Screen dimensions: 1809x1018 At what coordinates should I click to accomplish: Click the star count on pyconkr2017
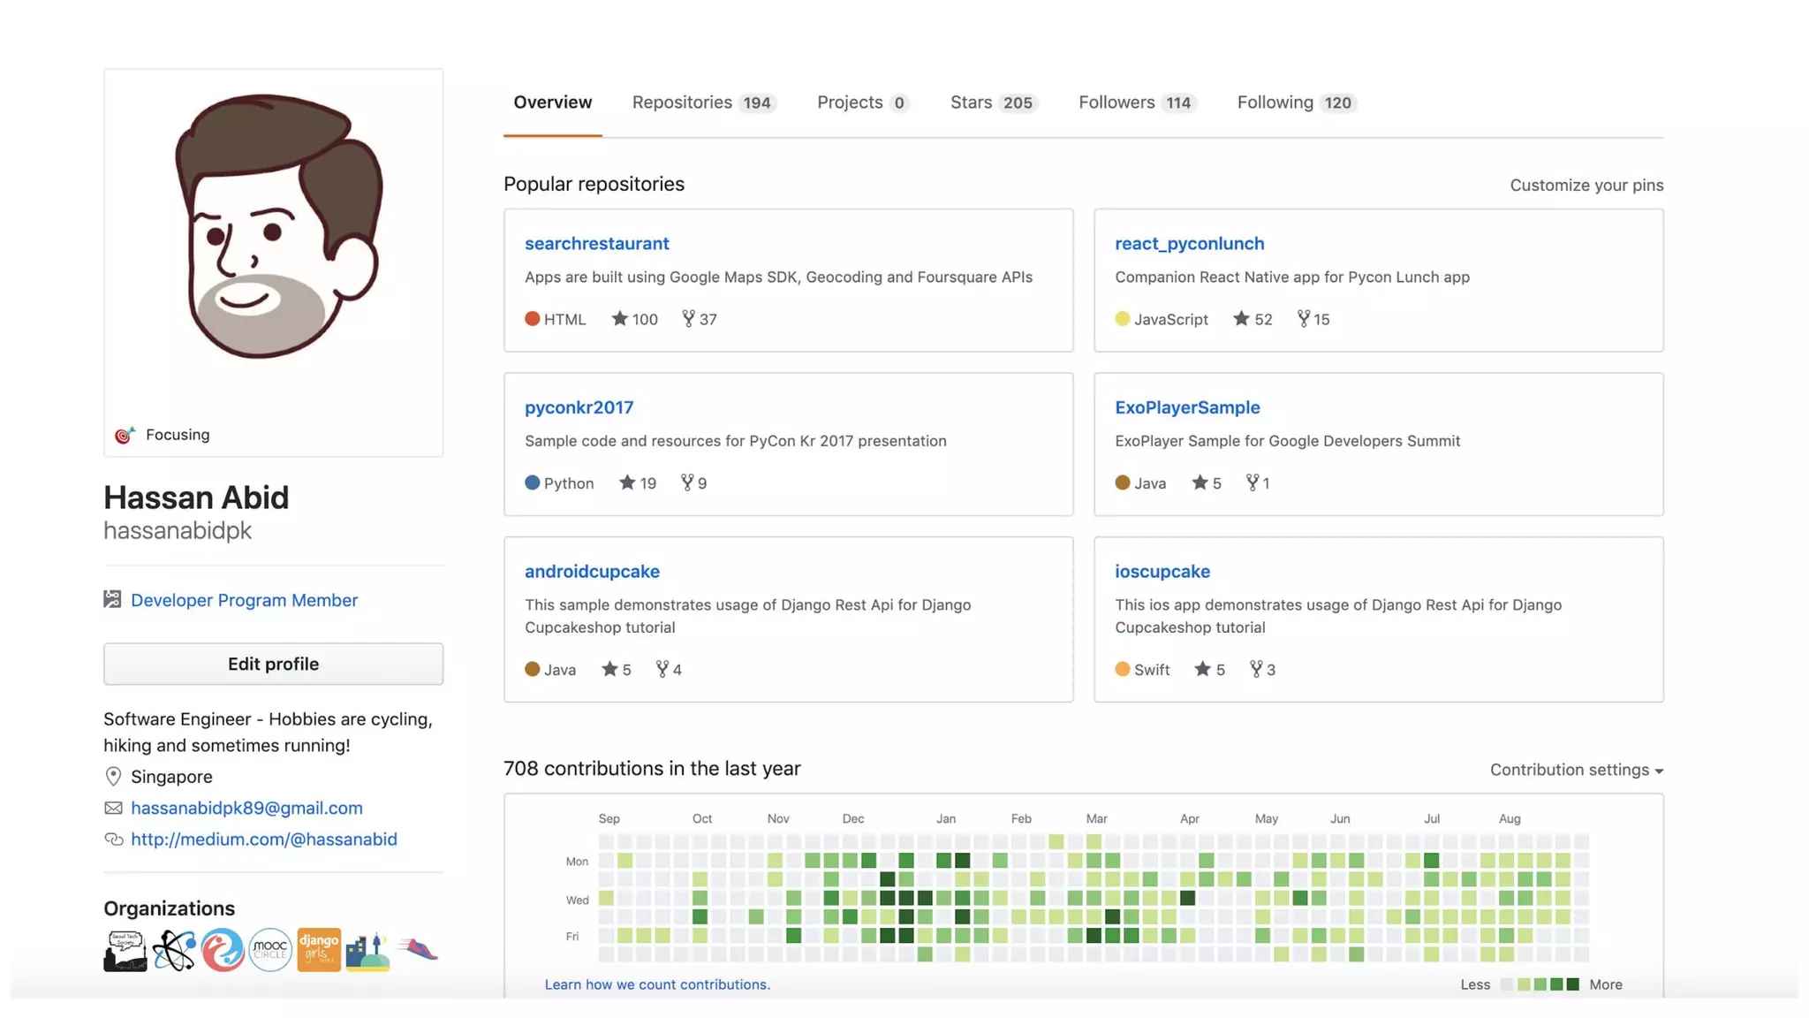[x=647, y=483]
